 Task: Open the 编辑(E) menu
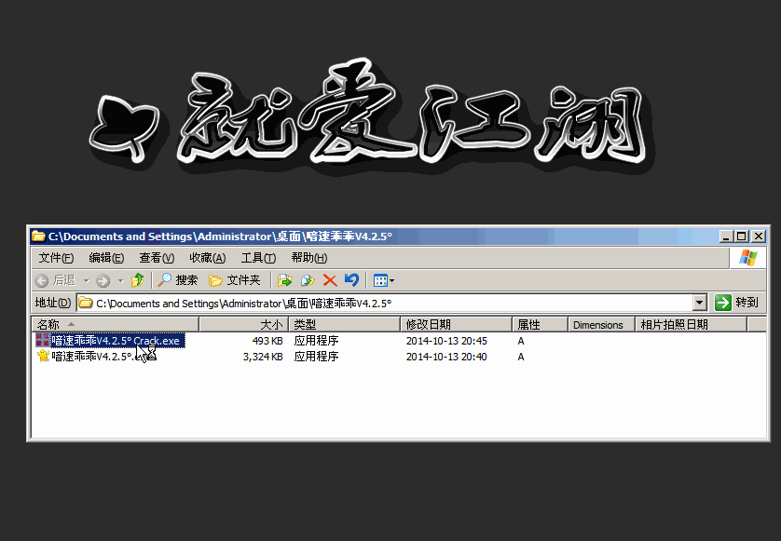click(x=106, y=258)
